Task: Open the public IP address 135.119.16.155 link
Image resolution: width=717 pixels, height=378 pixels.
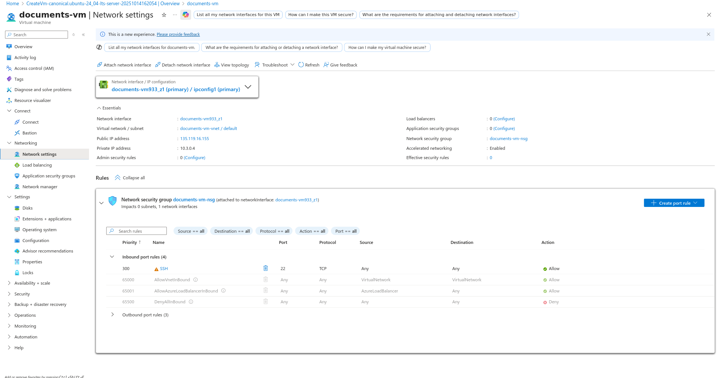Action: coord(194,139)
